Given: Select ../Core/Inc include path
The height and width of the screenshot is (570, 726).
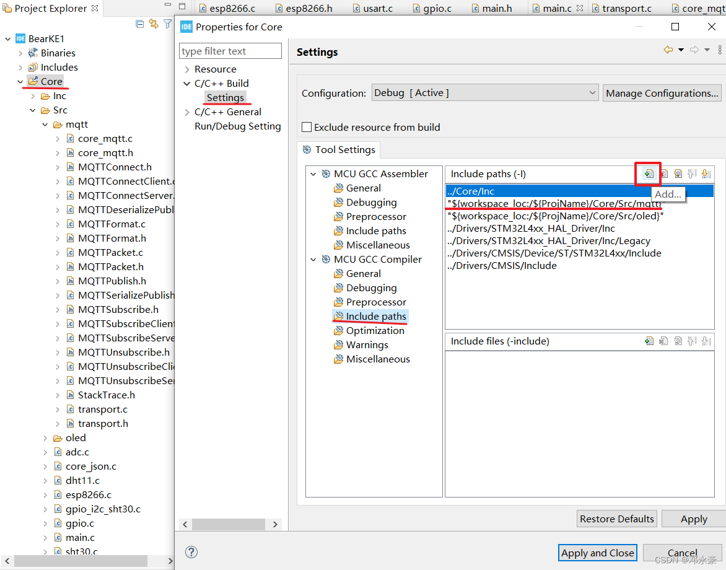Looking at the screenshot, I should click(579, 191).
